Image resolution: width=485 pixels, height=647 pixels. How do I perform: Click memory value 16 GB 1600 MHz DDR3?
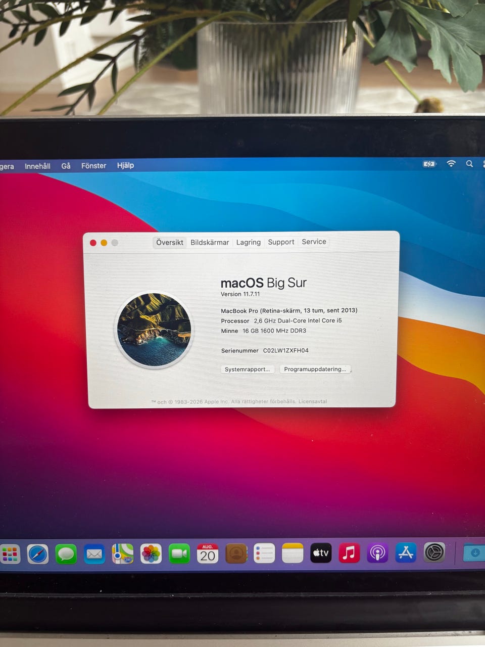[274, 331]
